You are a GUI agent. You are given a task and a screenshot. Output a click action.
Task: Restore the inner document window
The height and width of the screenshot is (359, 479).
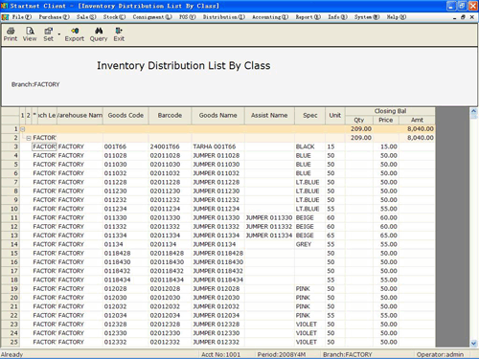(x=463, y=17)
